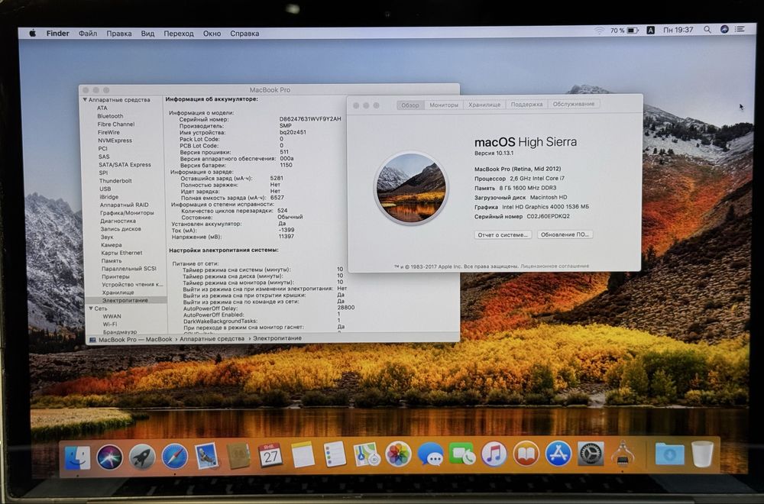Open System Preferences gear icon
Viewport: 764px width, 504px height.
click(591, 454)
